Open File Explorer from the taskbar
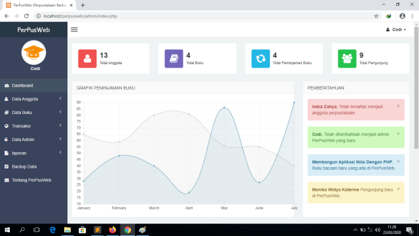 (67, 230)
